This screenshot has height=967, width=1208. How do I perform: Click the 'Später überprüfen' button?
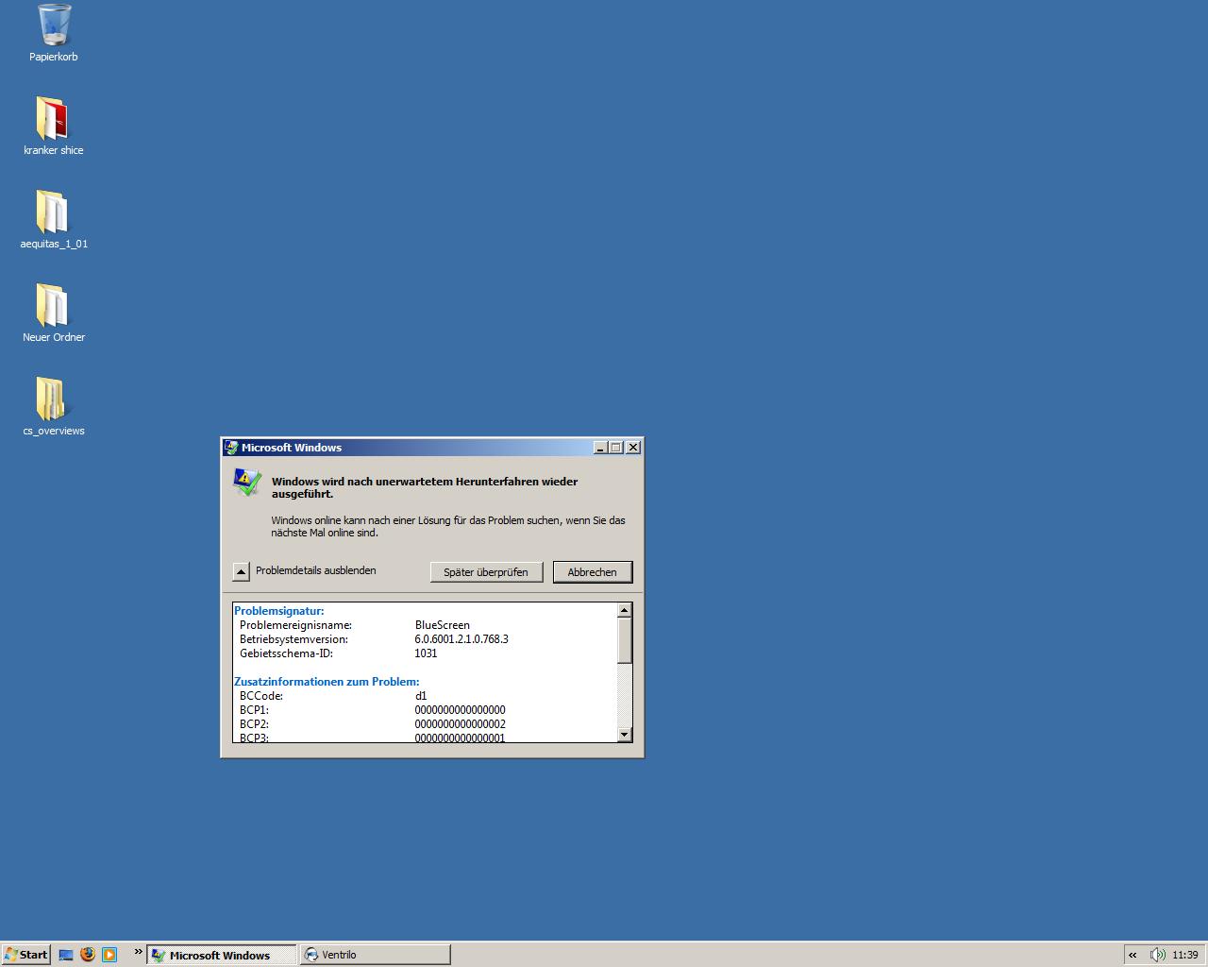[486, 572]
